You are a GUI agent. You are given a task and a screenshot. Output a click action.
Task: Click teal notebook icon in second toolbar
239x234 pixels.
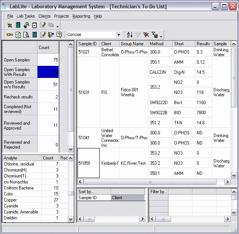35,35
